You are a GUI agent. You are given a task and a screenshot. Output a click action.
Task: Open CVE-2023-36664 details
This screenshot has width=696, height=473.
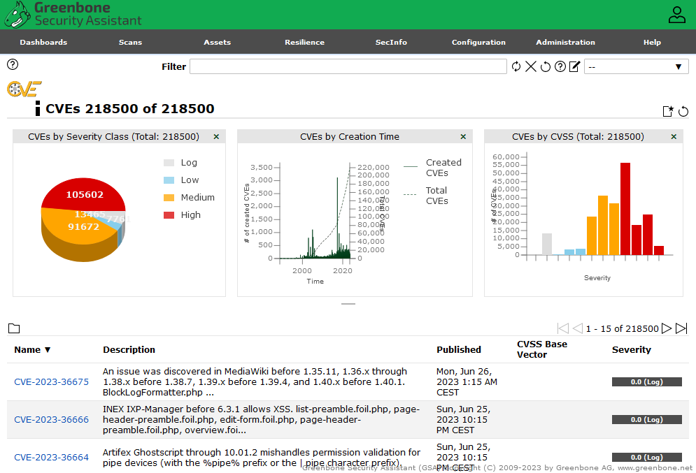(x=52, y=457)
